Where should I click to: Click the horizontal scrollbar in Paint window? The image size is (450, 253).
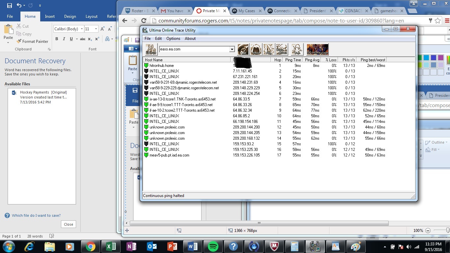(259, 223)
